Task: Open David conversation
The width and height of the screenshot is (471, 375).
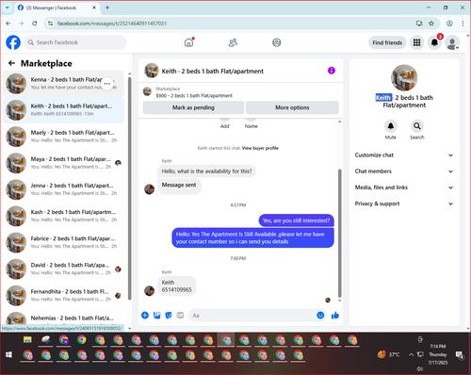Action: coord(63,269)
